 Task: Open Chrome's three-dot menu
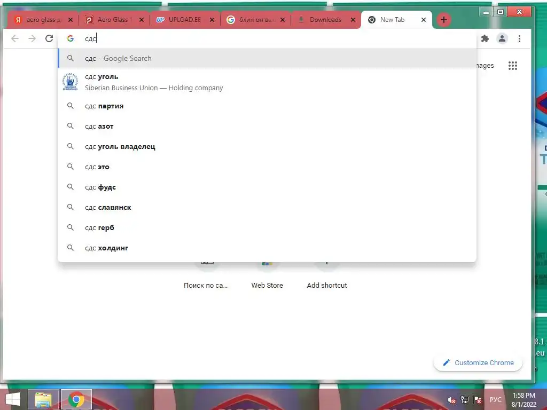point(519,38)
